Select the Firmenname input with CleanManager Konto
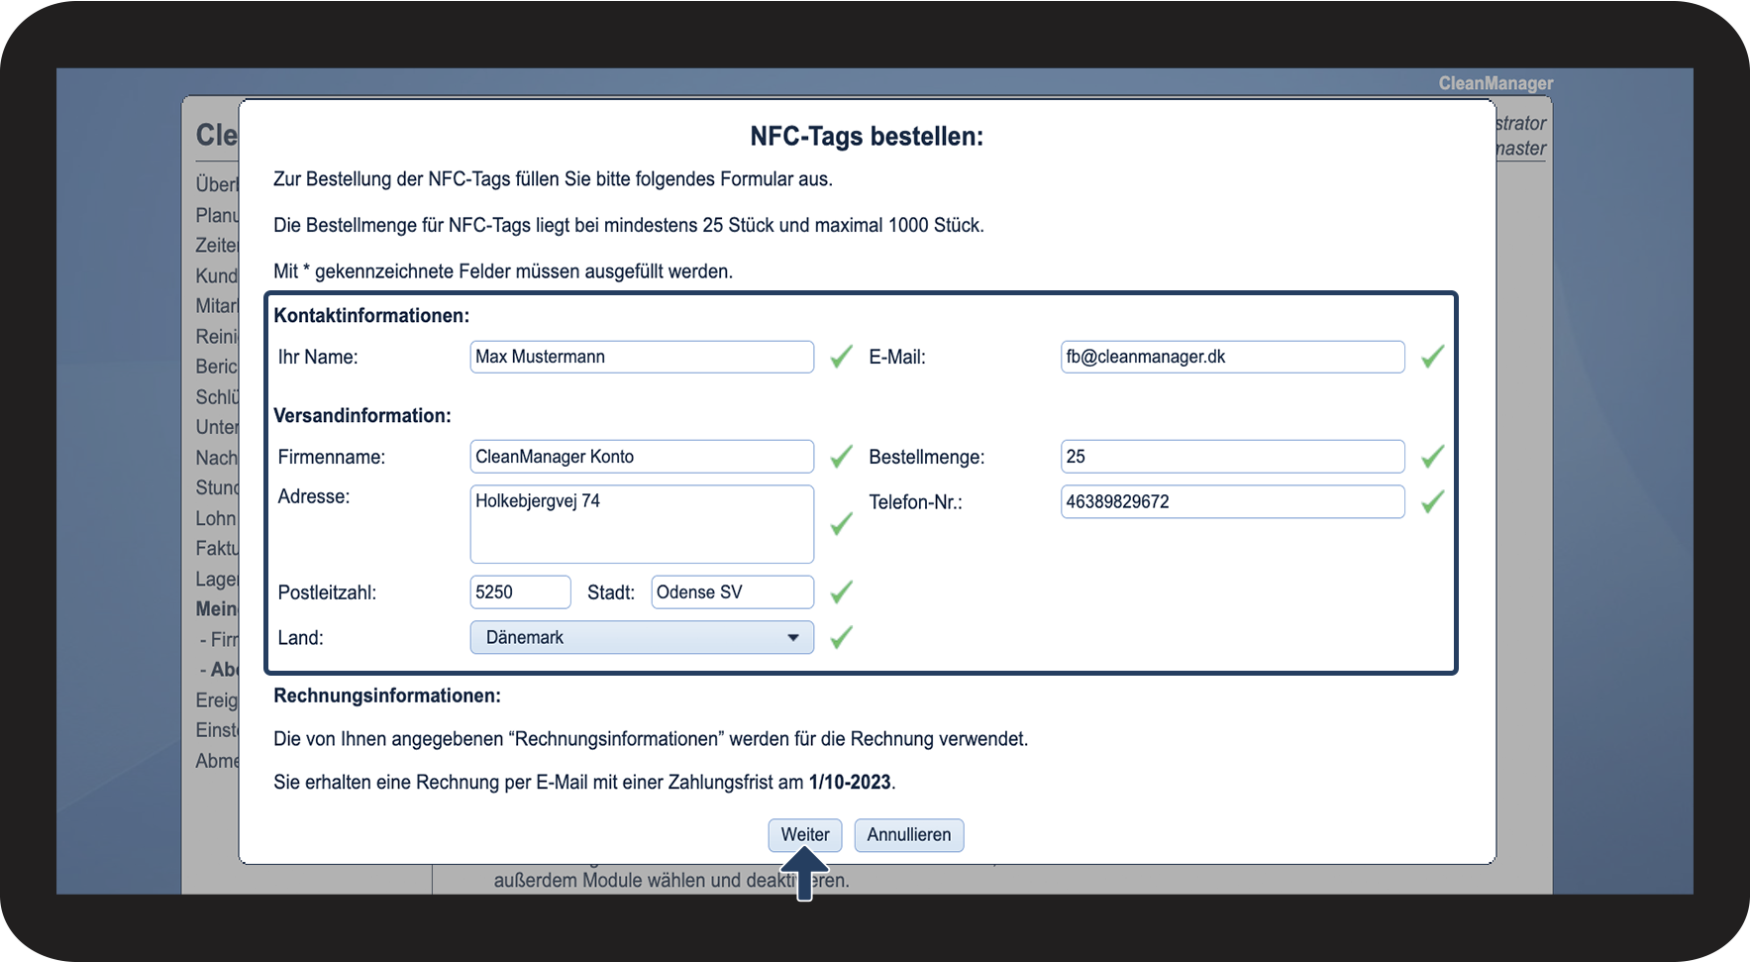This screenshot has height=962, width=1750. pos(642,457)
